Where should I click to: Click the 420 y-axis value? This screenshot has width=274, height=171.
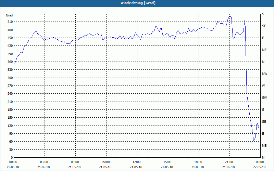click(10, 46)
